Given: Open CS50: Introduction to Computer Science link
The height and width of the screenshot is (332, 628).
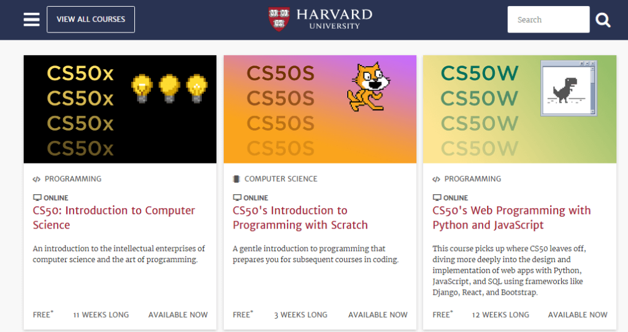Looking at the screenshot, I should click(x=113, y=217).
